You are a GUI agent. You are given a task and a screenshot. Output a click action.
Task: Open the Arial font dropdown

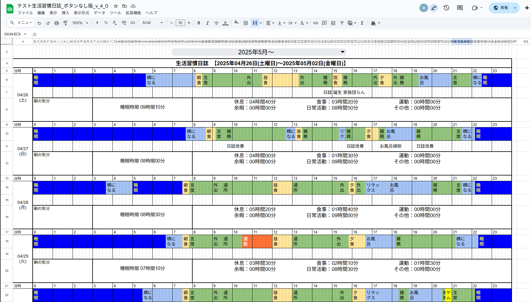[152, 23]
